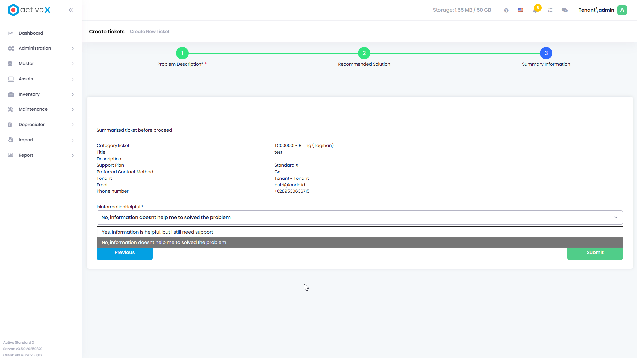The height and width of the screenshot is (358, 637).
Task: Click the Tenant - Tenant value
Action: pos(291,179)
